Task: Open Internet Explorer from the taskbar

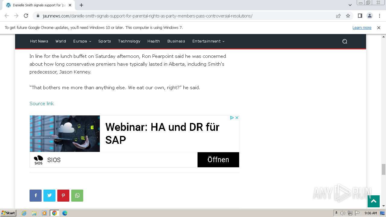Action: (x=24, y=213)
